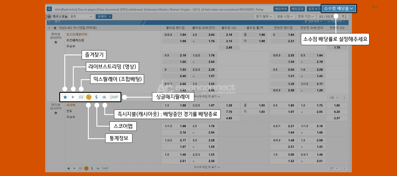Toggle favorite star for Australia vs Uzbekistan match

pos(56,42)
